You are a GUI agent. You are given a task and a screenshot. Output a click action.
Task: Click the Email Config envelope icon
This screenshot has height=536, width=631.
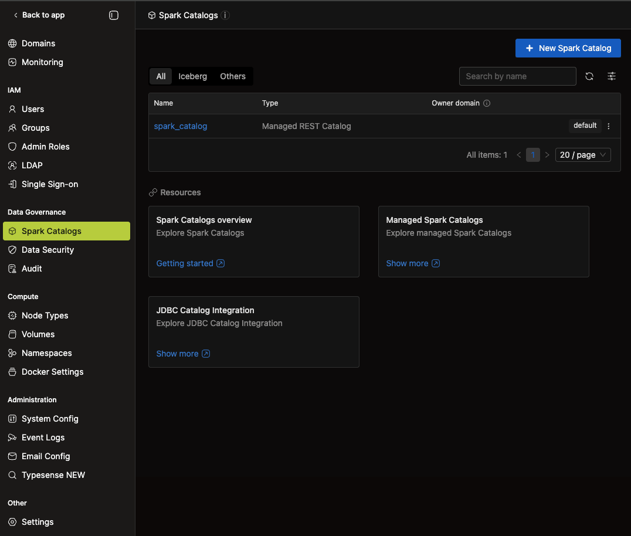(12, 456)
